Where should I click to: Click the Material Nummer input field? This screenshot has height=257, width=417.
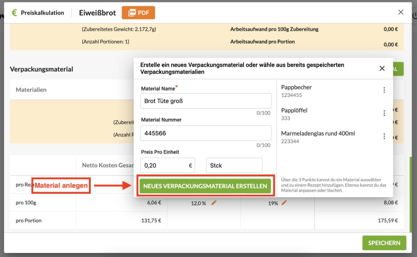206,133
